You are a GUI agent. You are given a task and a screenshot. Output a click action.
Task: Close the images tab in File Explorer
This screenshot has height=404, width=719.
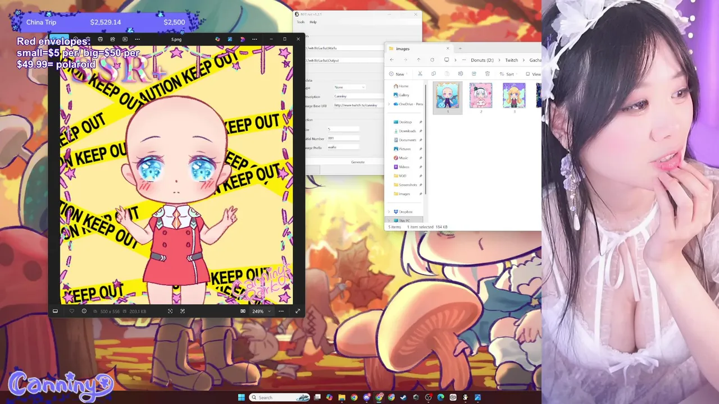(448, 48)
